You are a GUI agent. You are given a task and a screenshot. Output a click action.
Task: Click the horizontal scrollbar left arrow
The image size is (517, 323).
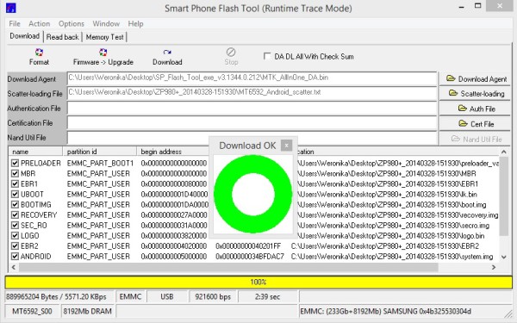14,267
